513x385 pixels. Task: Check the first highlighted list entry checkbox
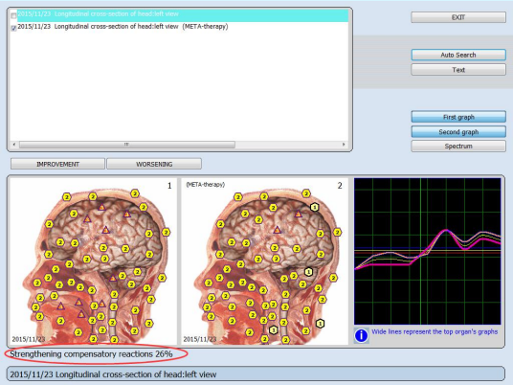click(x=13, y=15)
